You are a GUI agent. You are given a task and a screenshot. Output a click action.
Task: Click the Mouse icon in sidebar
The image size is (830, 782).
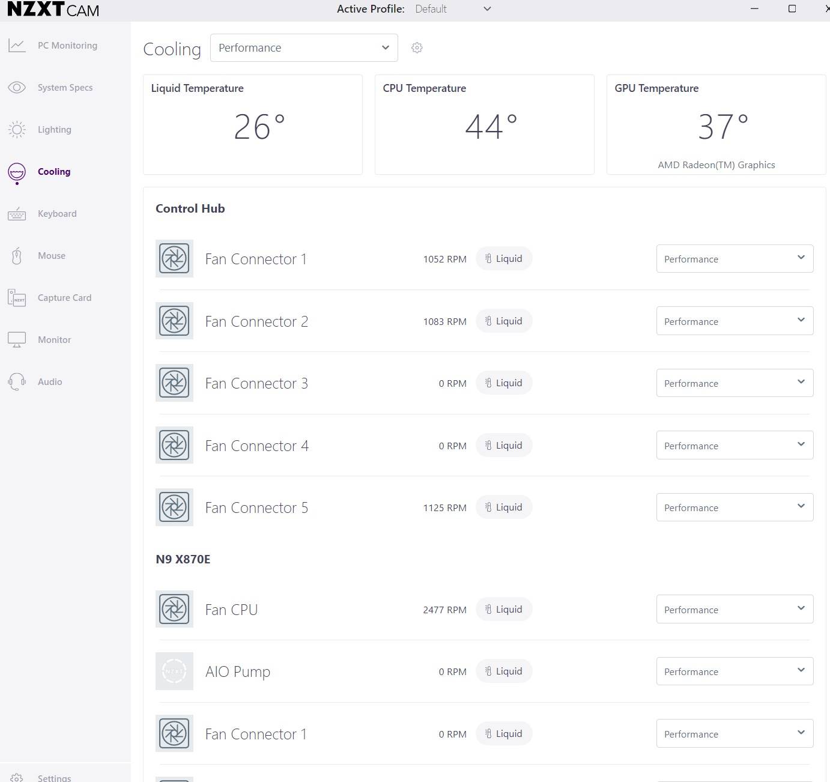[17, 256]
